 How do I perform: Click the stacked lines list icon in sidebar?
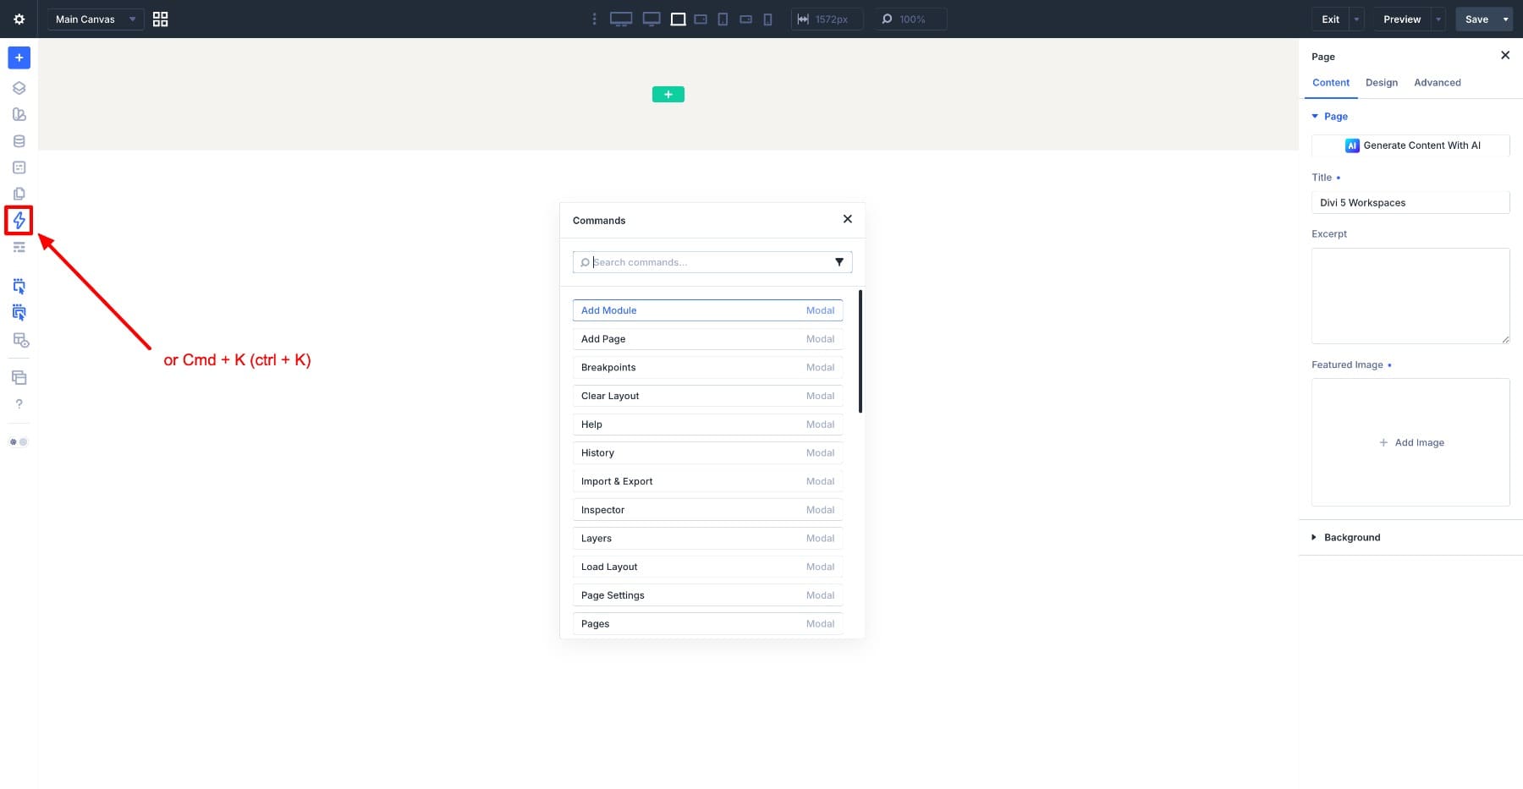pyautogui.click(x=19, y=247)
